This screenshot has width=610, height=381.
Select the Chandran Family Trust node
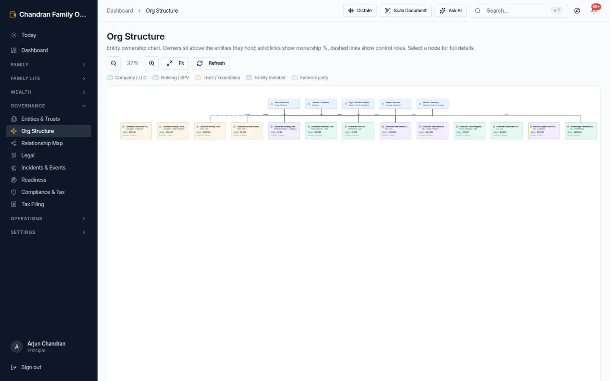[210, 131]
